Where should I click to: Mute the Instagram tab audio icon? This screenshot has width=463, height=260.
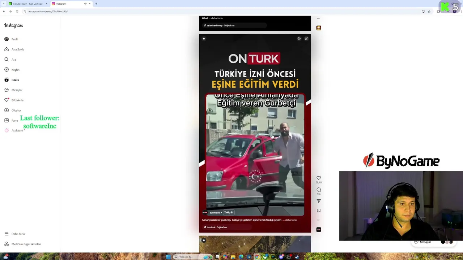tap(85, 4)
